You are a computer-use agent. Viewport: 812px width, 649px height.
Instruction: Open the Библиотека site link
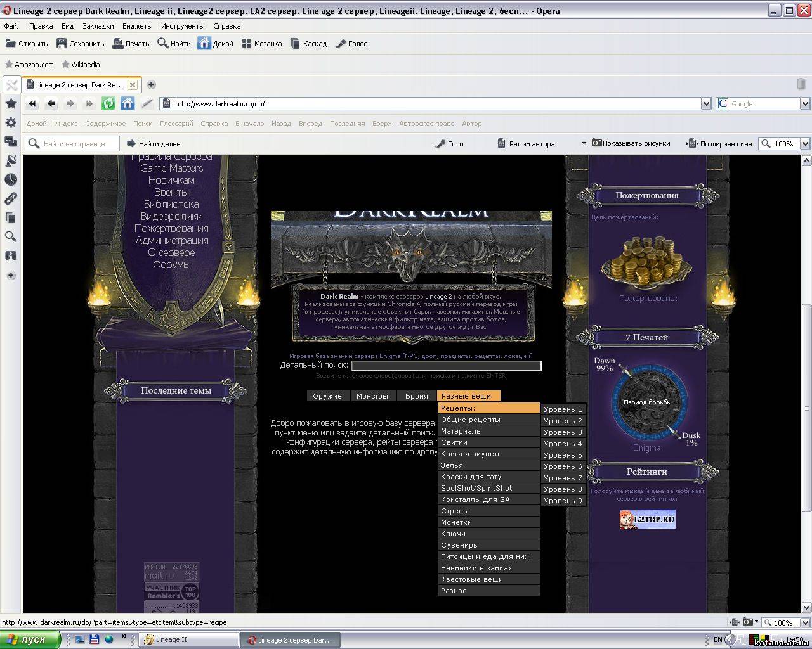(171, 204)
